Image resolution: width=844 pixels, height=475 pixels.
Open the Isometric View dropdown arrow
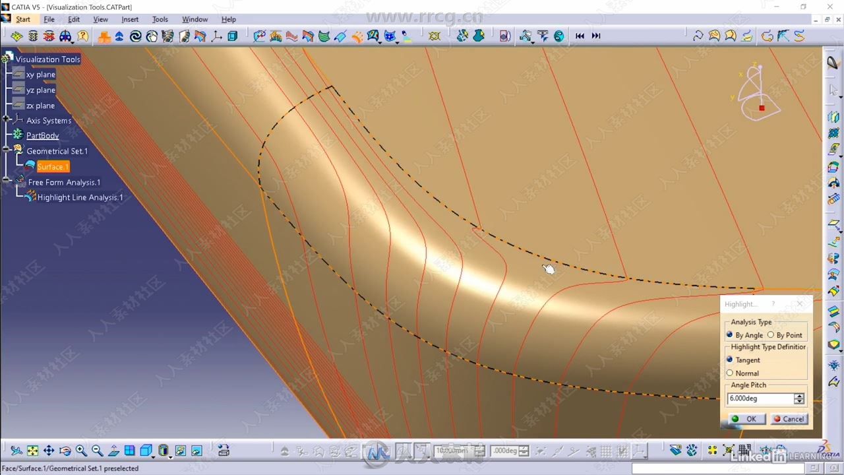[154, 456]
